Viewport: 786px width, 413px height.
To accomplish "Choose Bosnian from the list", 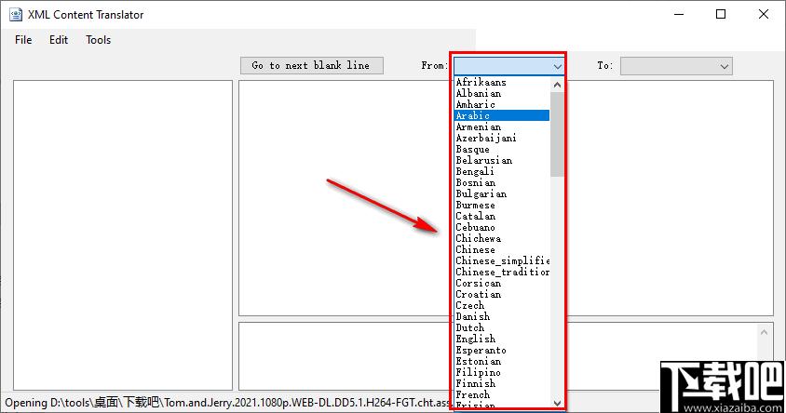I will pos(502,182).
